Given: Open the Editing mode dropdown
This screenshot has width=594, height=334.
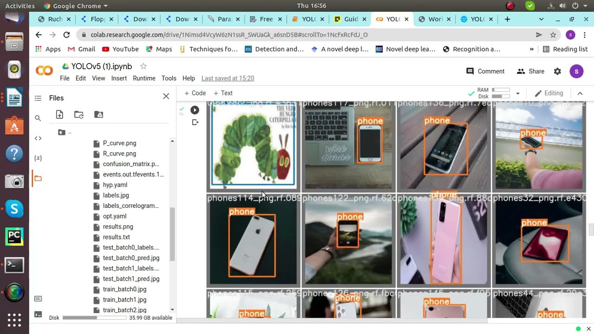Looking at the screenshot, I should pyautogui.click(x=549, y=93).
